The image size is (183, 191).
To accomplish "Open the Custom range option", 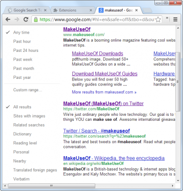I will (x=27, y=90).
